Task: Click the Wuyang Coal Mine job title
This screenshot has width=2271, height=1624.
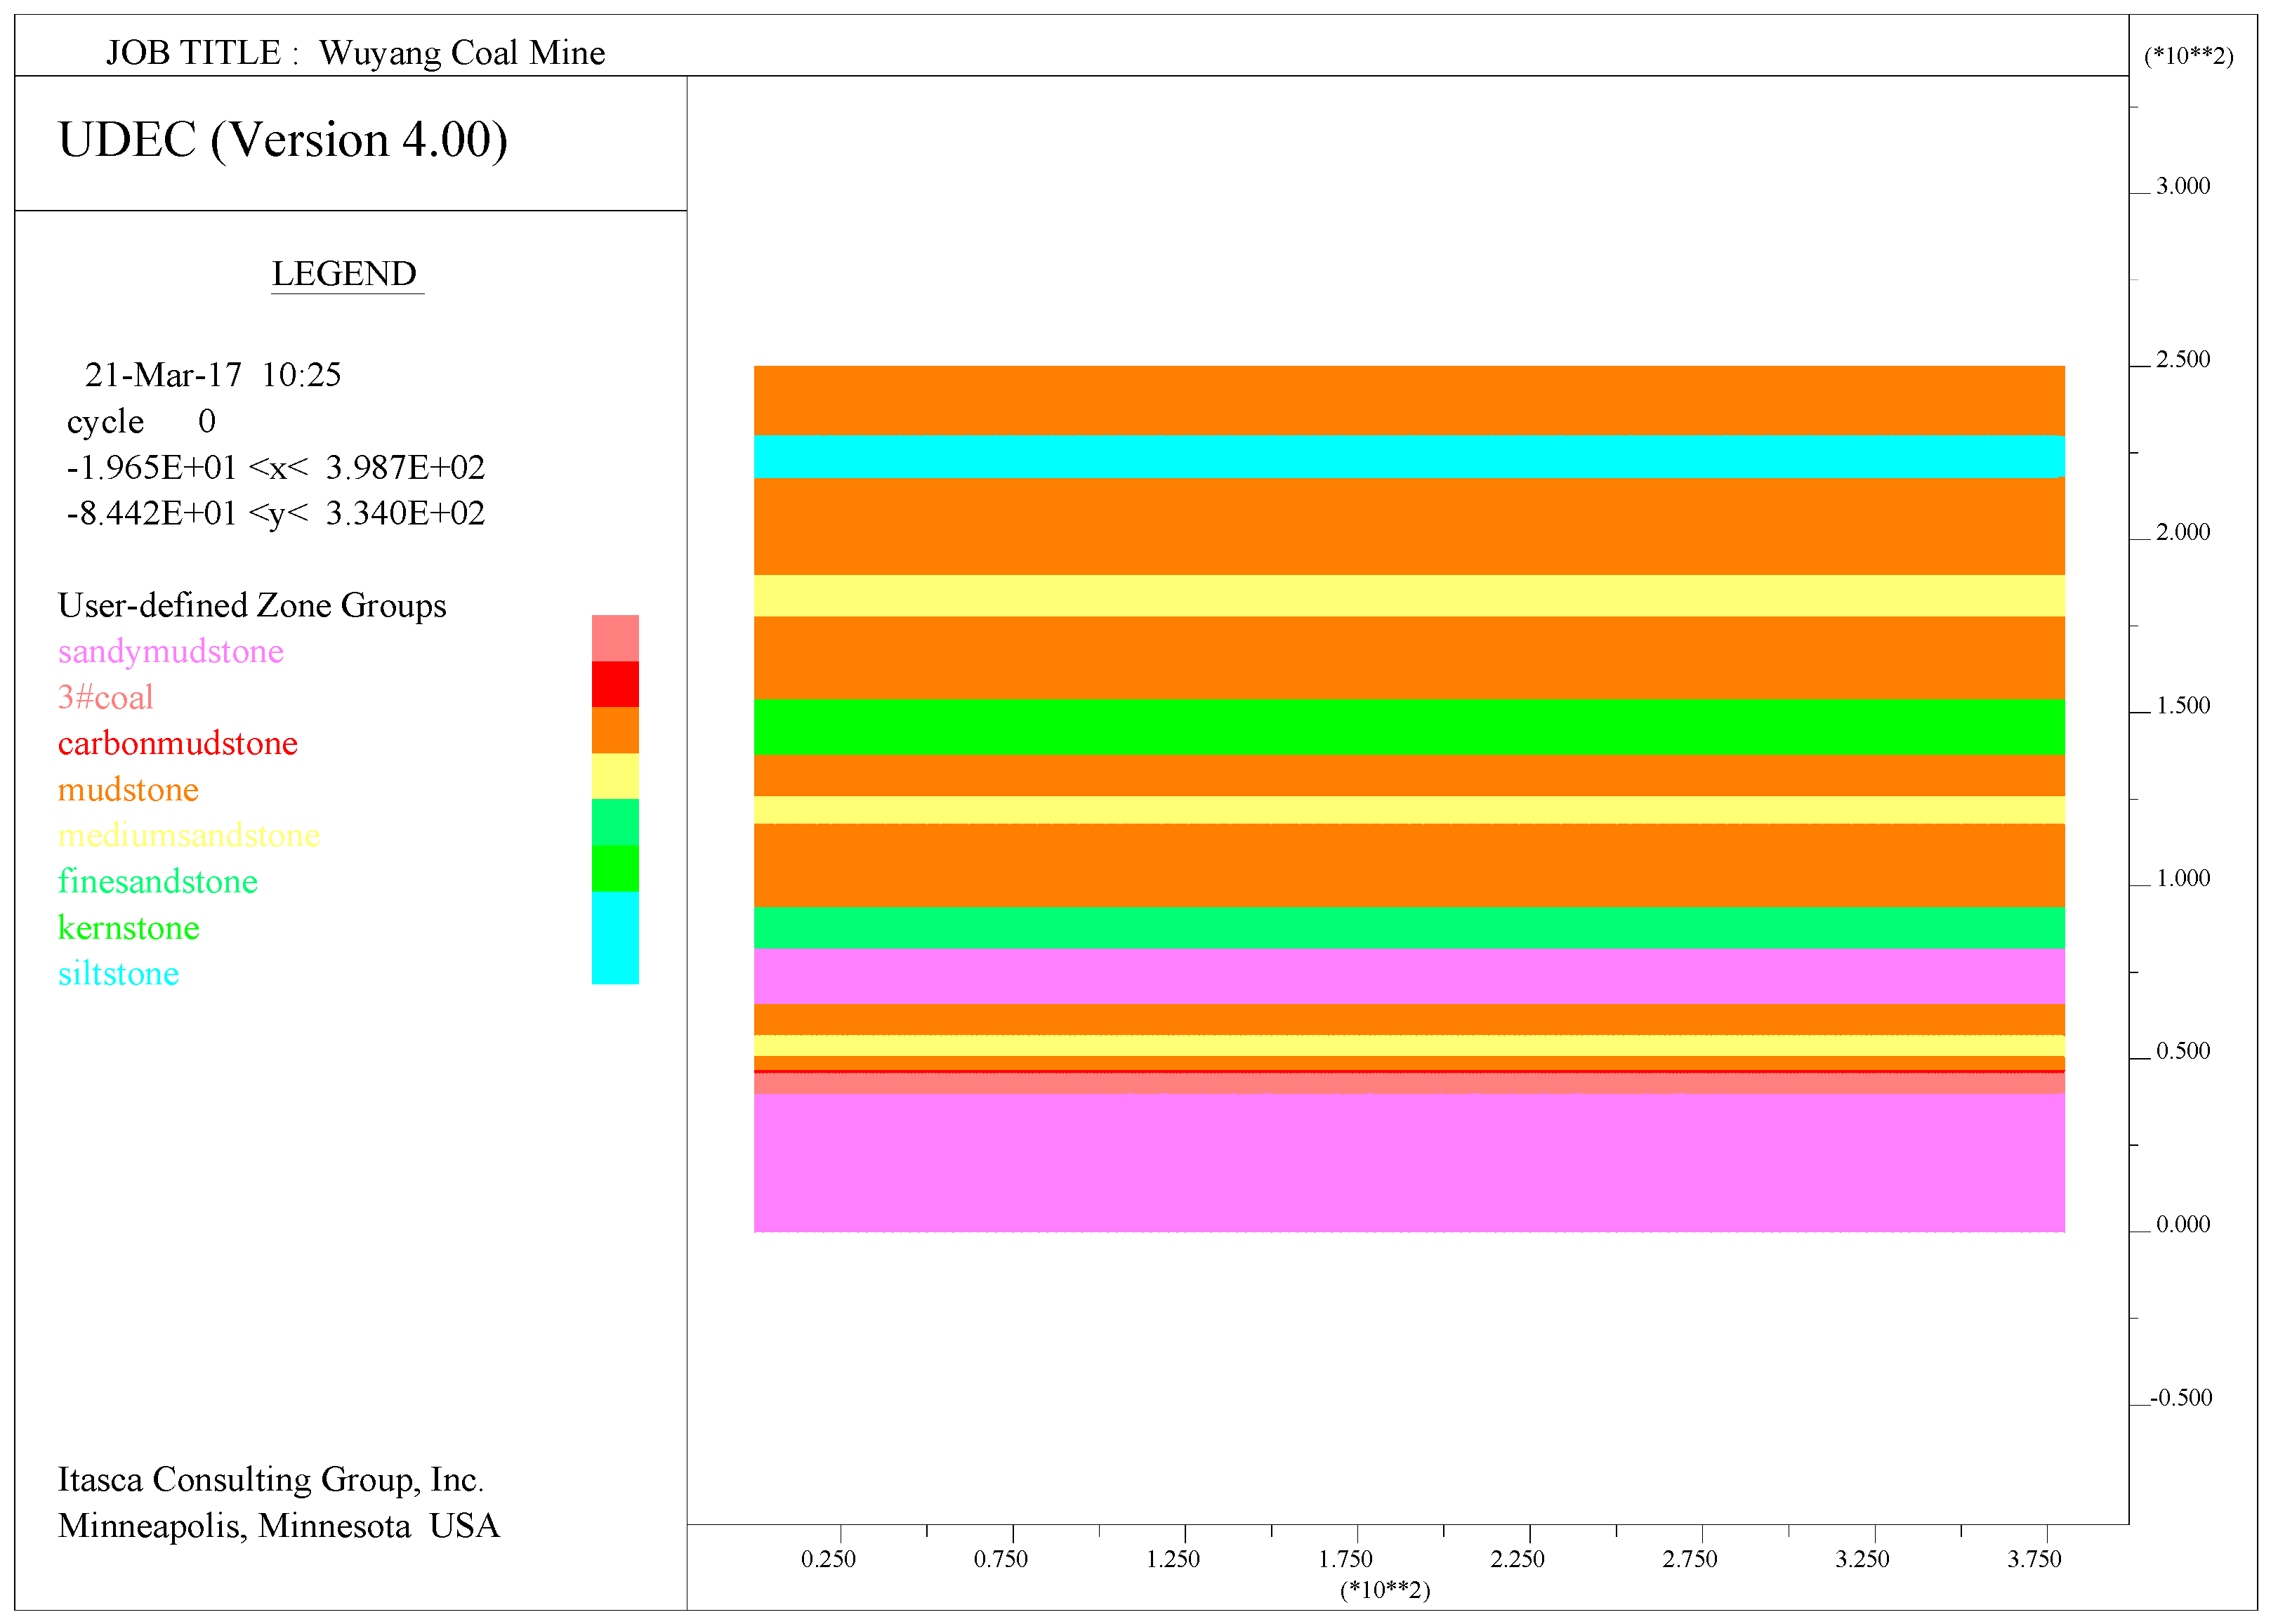Action: (x=462, y=53)
